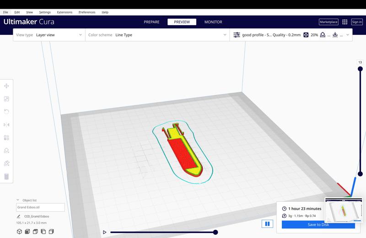Click the Save to Disk button

(x=318, y=224)
